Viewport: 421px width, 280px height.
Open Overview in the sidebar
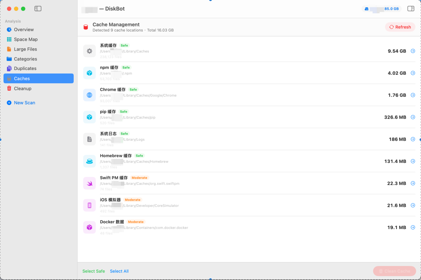[x=38, y=30]
